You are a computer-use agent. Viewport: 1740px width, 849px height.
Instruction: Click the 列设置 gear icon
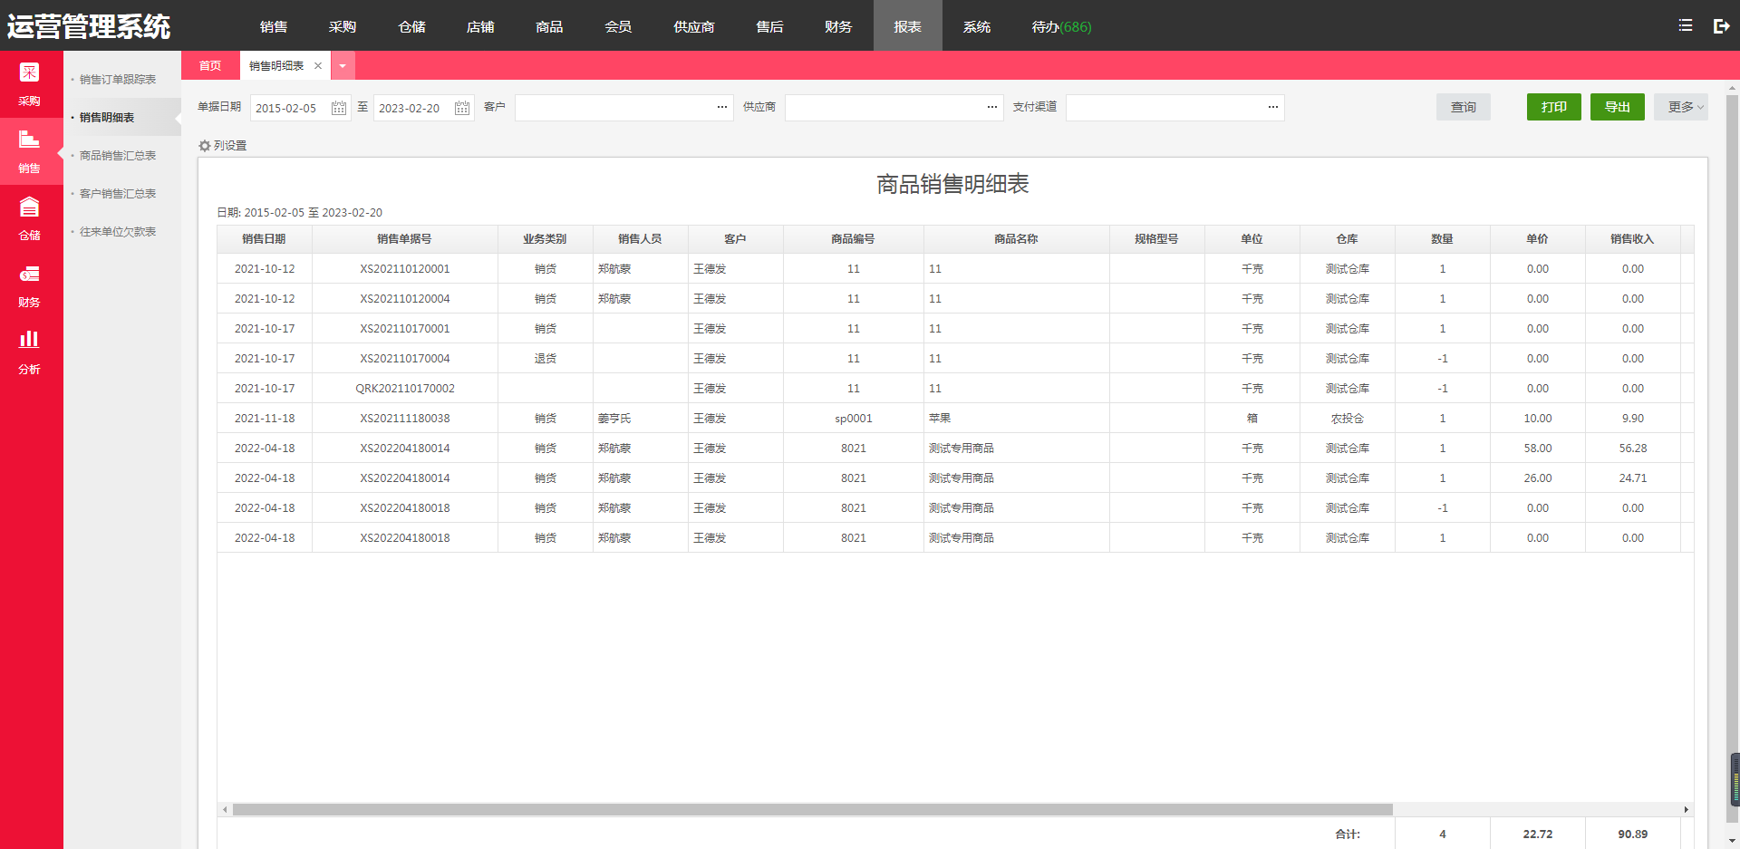(205, 146)
